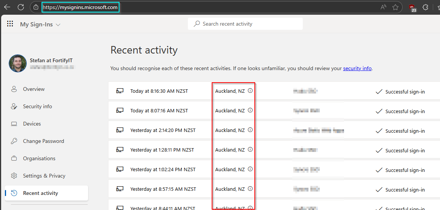The image size is (440, 210).
Task: Click Auckland, NZ on 2:14:20 PM row
Action: [230, 130]
